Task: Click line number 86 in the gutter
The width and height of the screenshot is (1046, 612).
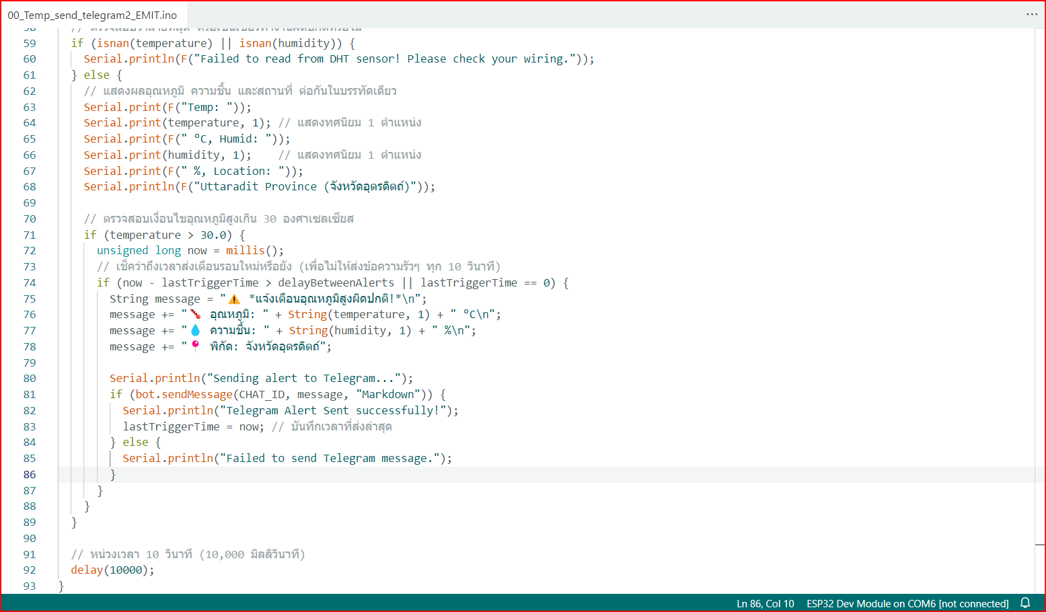Action: (x=30, y=474)
